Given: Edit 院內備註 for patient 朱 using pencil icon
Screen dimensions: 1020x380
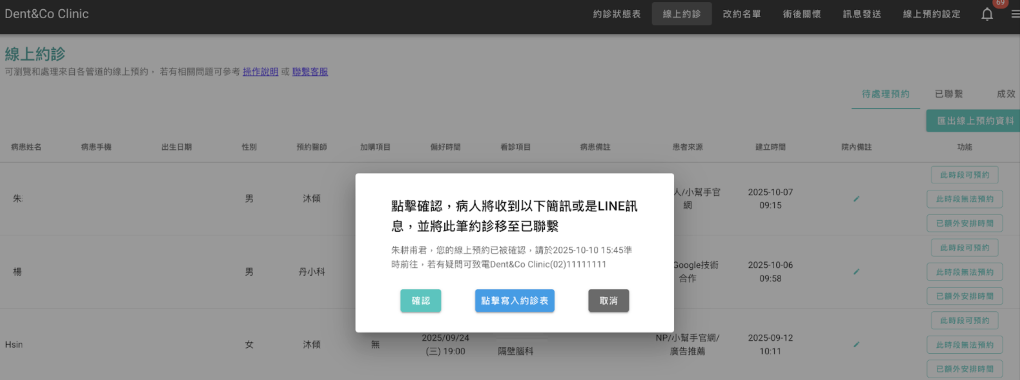Looking at the screenshot, I should click(x=856, y=199).
